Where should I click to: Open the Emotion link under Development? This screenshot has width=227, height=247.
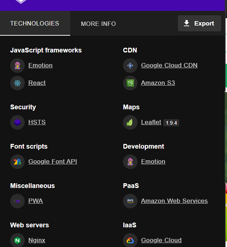(153, 162)
